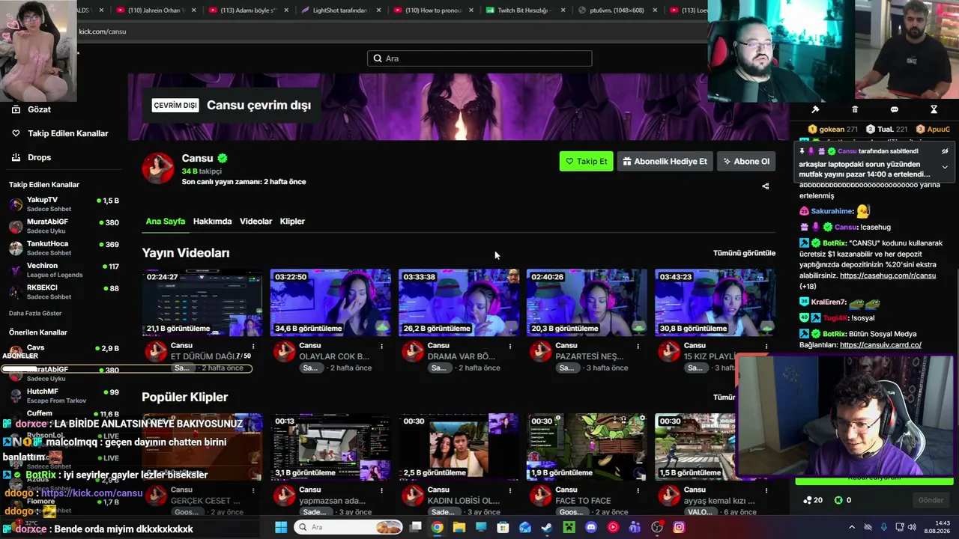The width and height of the screenshot is (959, 539).
Task: Open options menu for KADIN LOBİSİ clip
Action: point(509,490)
